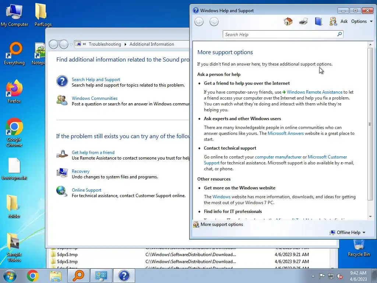Click the Search Help and Support question icon
Screen dimensions: 377x283
coord(62,81)
